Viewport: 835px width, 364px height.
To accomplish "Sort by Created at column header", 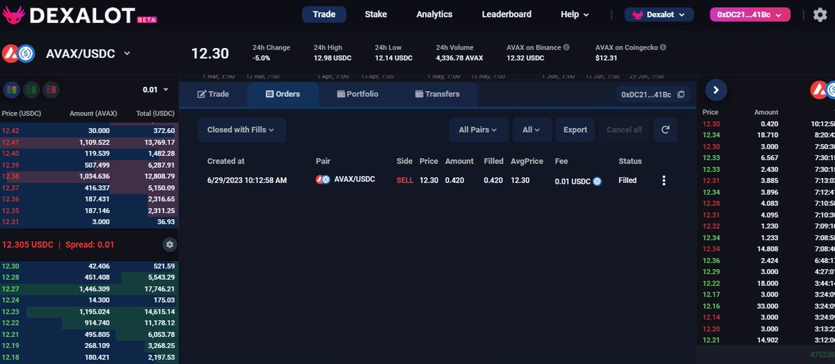I will tap(226, 161).
